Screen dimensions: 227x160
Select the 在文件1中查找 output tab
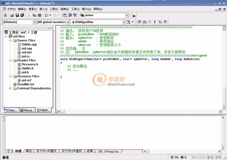pos(46,151)
